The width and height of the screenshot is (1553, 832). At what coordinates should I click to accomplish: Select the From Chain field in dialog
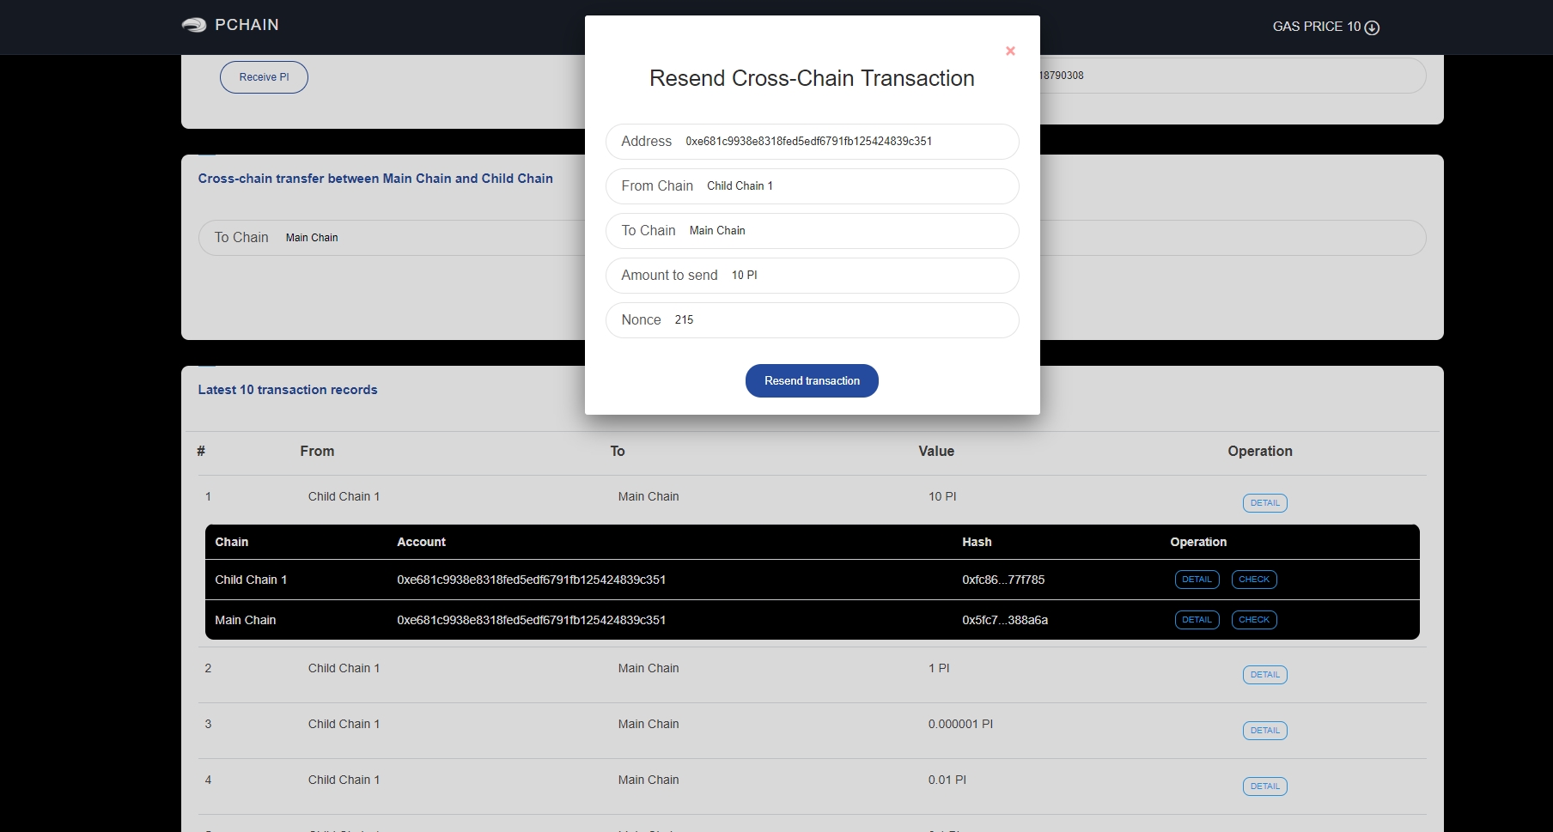pyautogui.click(x=812, y=186)
